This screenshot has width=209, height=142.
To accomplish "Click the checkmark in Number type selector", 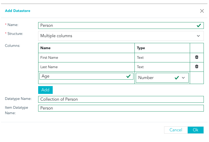I will pyautogui.click(x=177, y=78).
